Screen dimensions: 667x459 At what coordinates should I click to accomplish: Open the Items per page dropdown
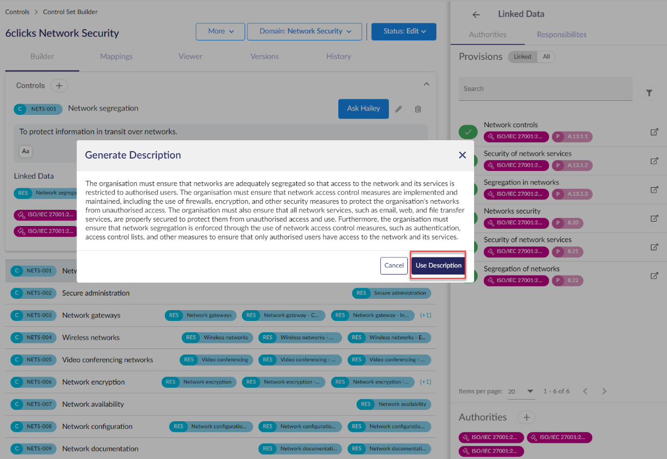(521, 392)
